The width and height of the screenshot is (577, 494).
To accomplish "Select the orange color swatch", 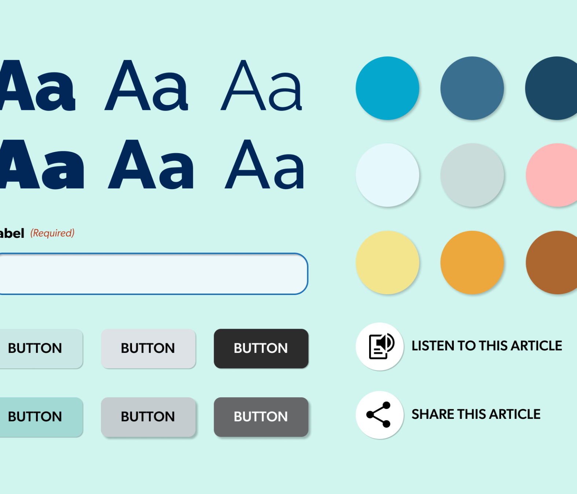I will click(472, 262).
